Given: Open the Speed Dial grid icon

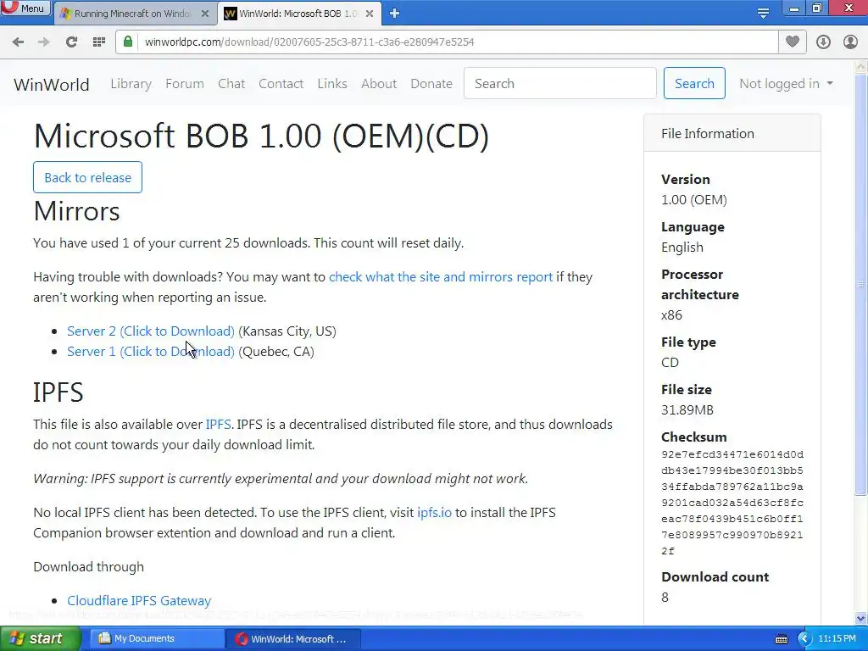Looking at the screenshot, I should 99,42.
